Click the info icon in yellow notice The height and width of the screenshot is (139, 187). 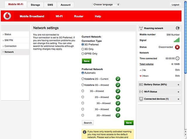coord(84,132)
